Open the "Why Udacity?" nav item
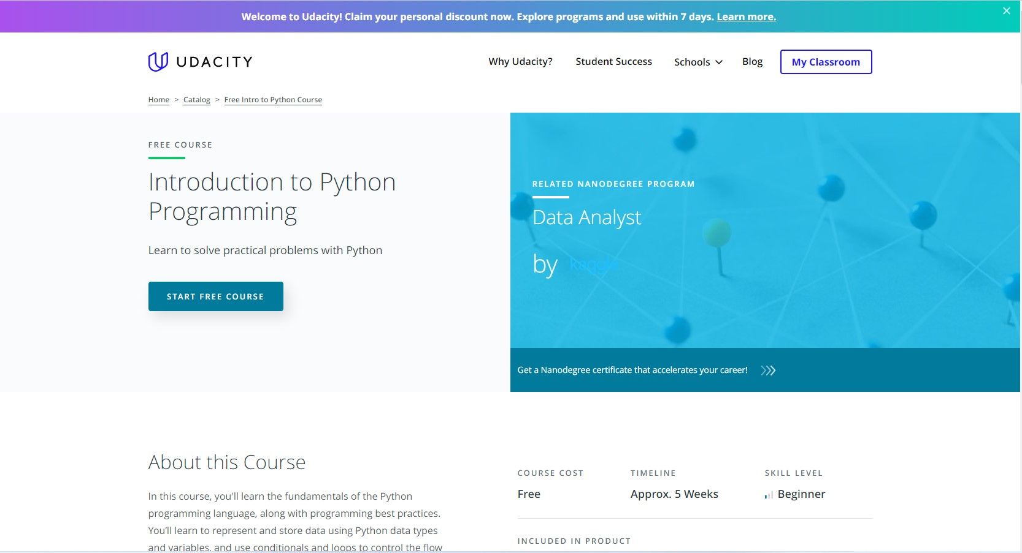Image resolution: width=1022 pixels, height=553 pixels. (x=520, y=61)
